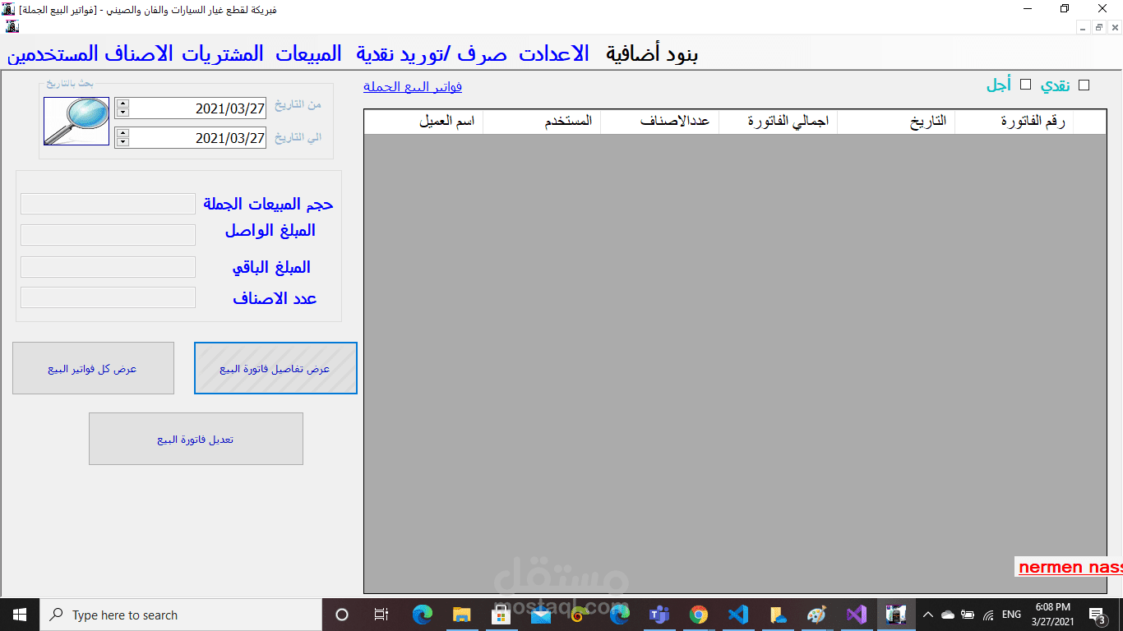The width and height of the screenshot is (1123, 631).
Task: Open Microsoft Teams from the taskbar
Action: click(659, 614)
